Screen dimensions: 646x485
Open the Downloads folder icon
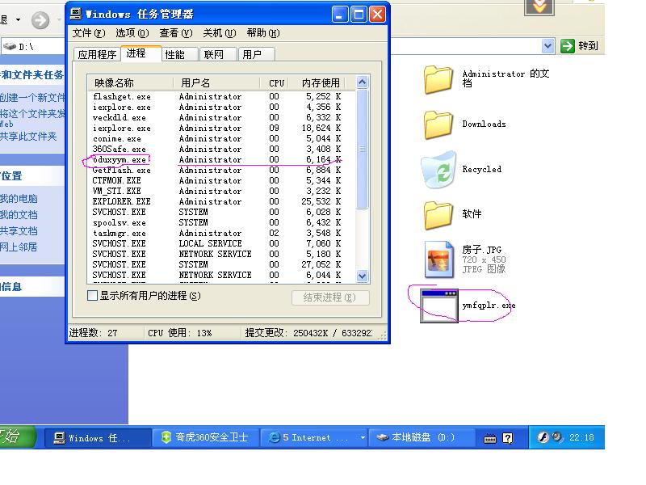point(438,124)
